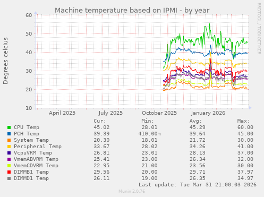Click Peripheral Temp max value 41.00
Viewport: 264px width, 197px height.
(x=245, y=147)
